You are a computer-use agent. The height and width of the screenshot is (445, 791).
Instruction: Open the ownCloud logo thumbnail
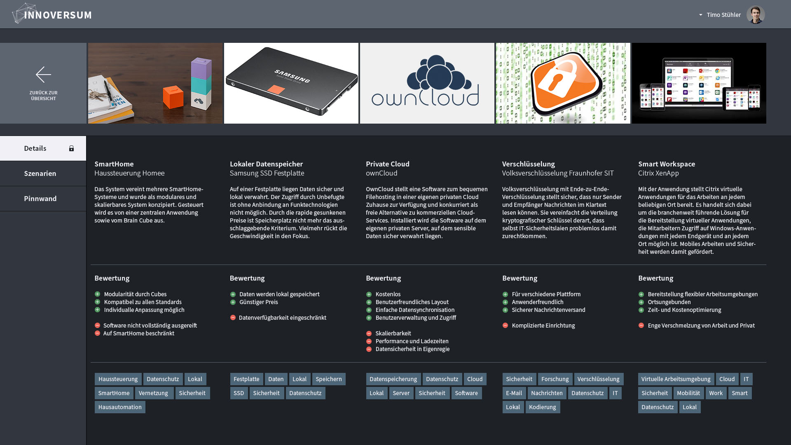pyautogui.click(x=427, y=83)
